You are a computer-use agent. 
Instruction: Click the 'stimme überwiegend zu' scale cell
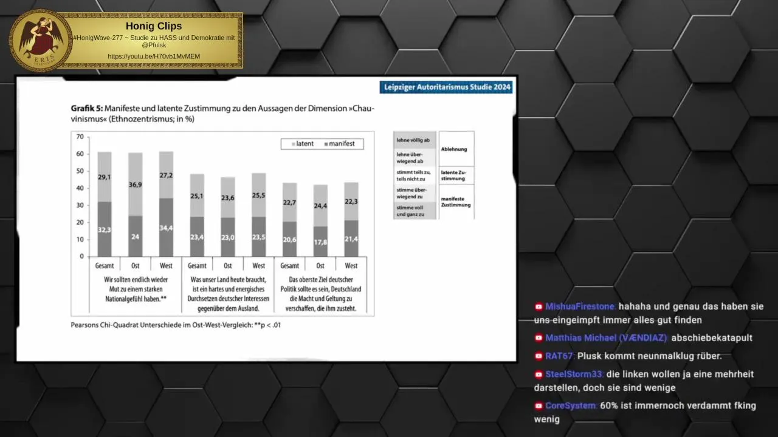415,193
